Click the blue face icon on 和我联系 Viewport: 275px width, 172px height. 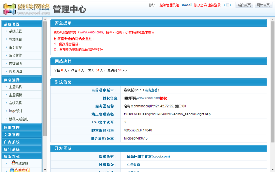[x=12, y=170]
